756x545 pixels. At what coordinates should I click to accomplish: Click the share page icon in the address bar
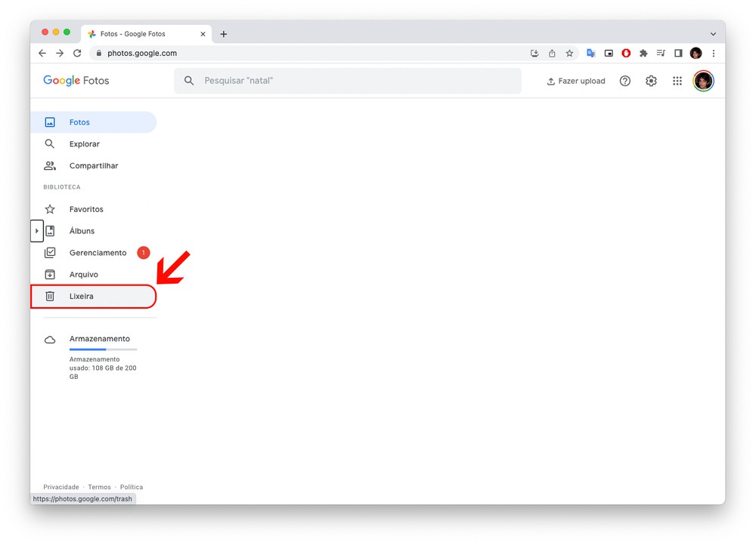pos(552,53)
